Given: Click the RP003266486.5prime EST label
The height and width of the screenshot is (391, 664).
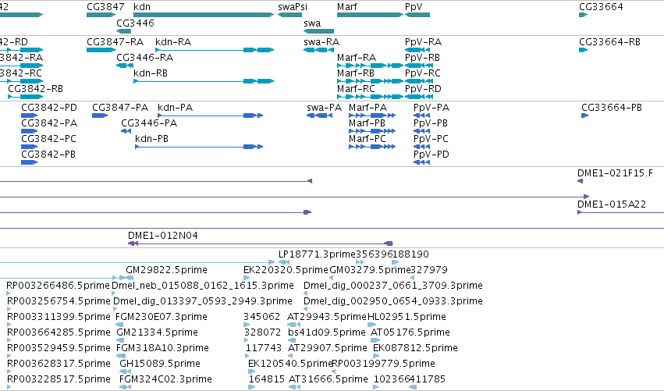Looking at the screenshot, I should (x=58, y=286).
